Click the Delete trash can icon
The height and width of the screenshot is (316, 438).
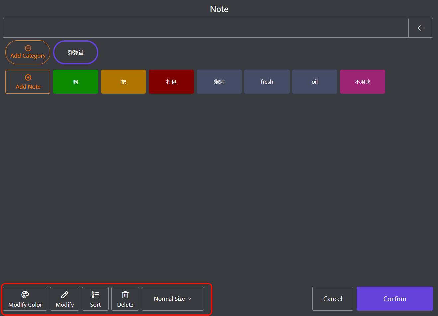click(x=125, y=294)
